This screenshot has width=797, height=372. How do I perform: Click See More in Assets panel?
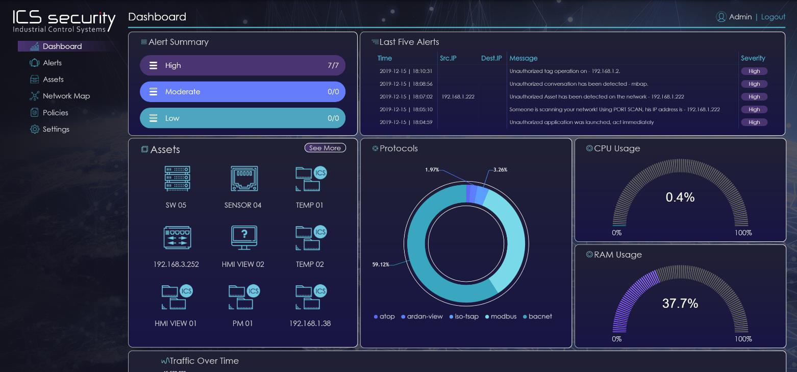pos(325,148)
